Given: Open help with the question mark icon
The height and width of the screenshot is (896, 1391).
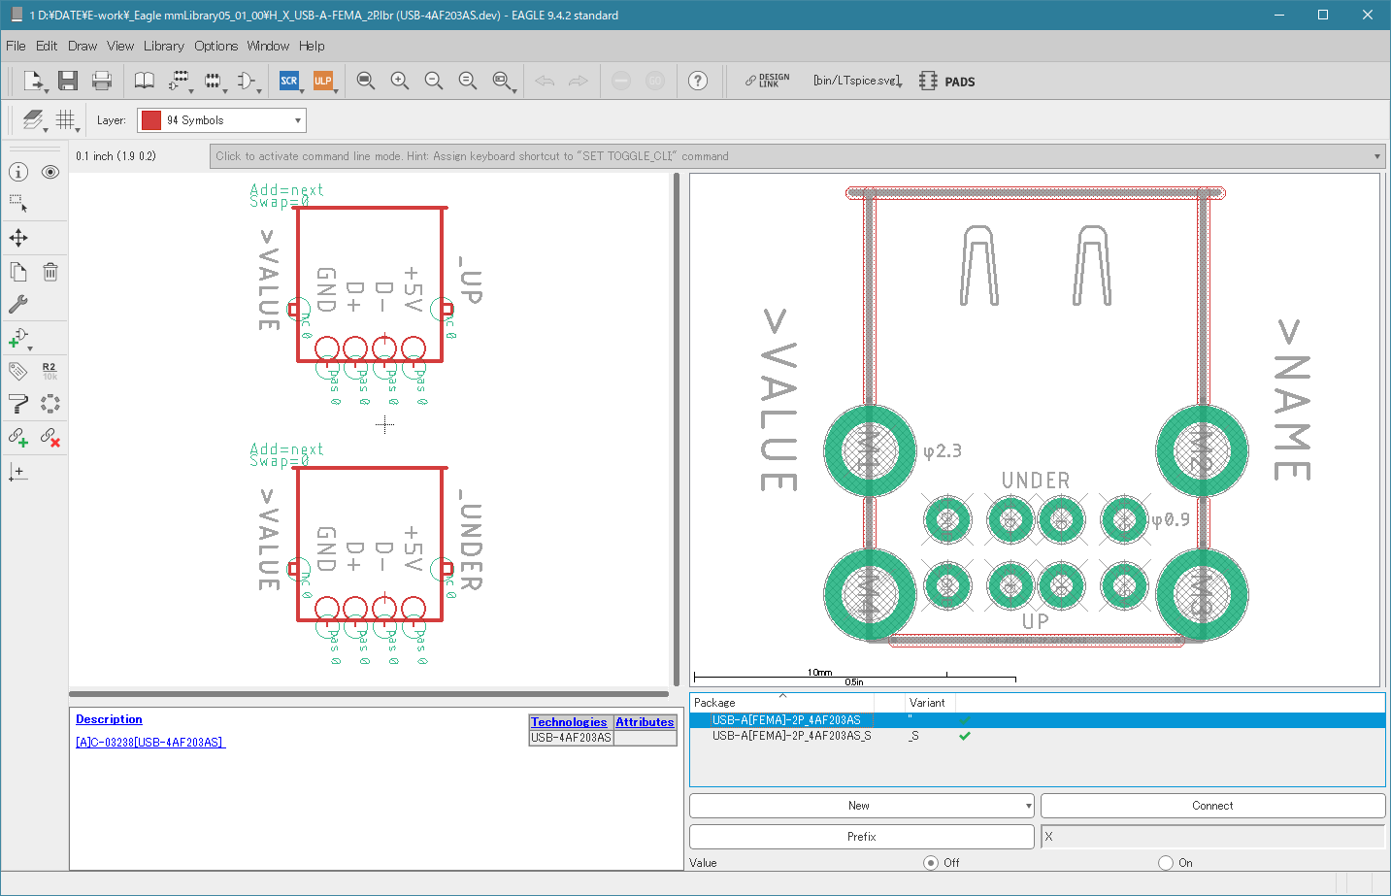Looking at the screenshot, I should point(698,81).
